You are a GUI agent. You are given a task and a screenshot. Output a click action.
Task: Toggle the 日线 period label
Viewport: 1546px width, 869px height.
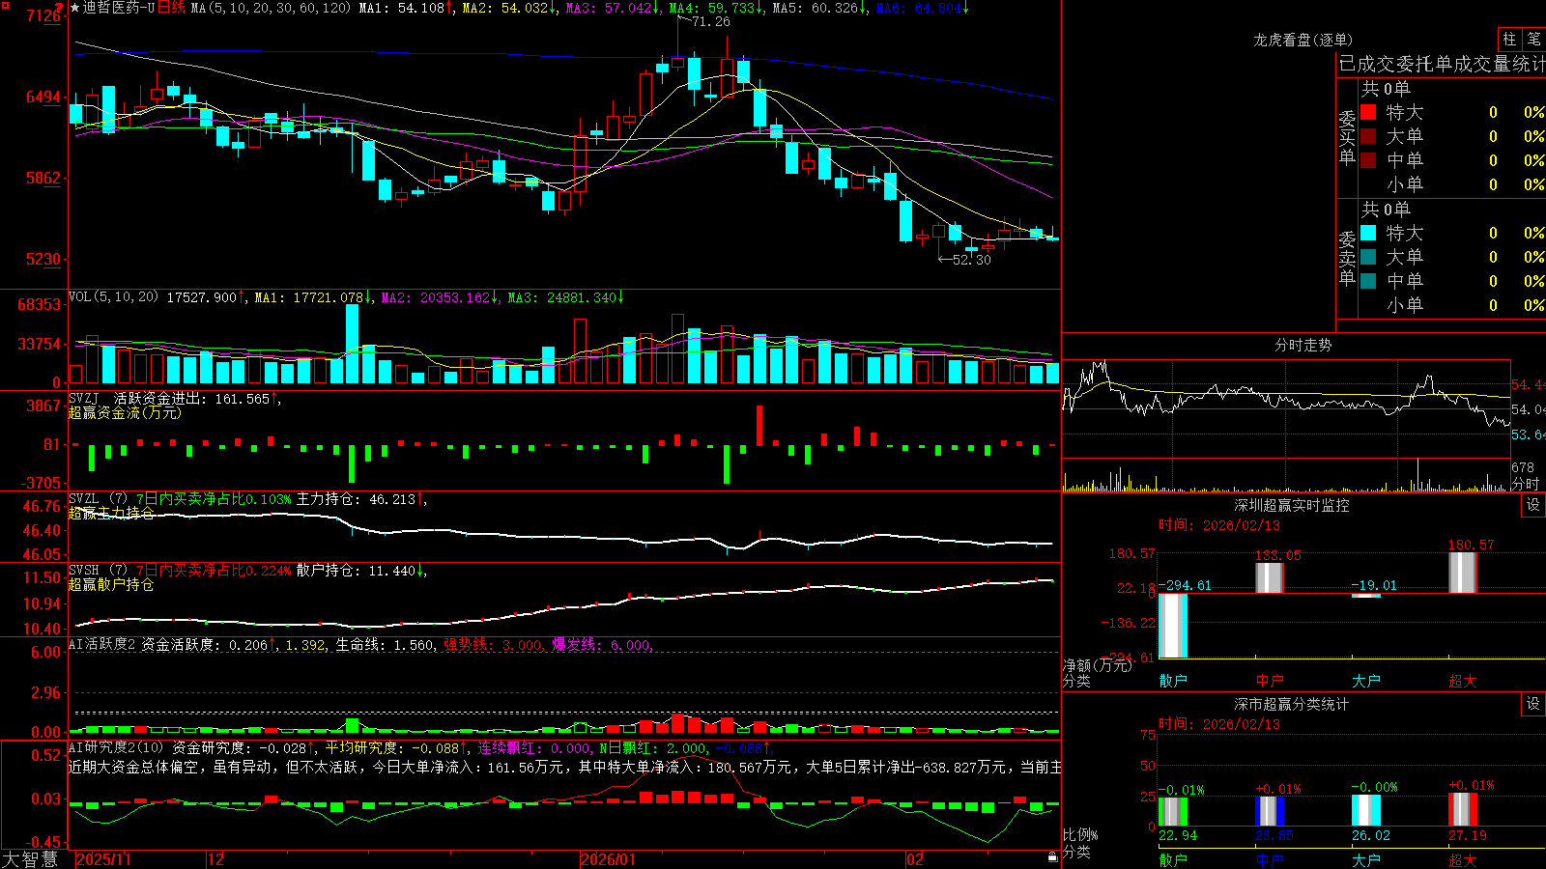pos(171,8)
